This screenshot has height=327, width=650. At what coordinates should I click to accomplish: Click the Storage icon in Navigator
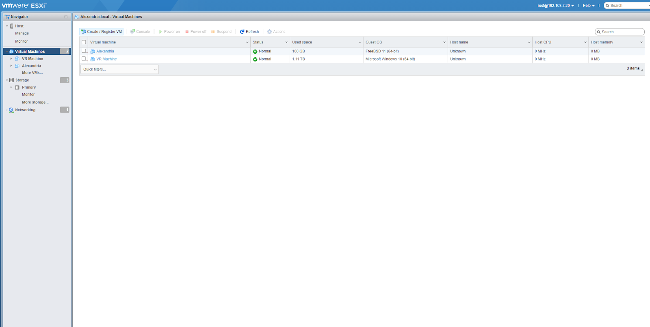click(x=11, y=80)
